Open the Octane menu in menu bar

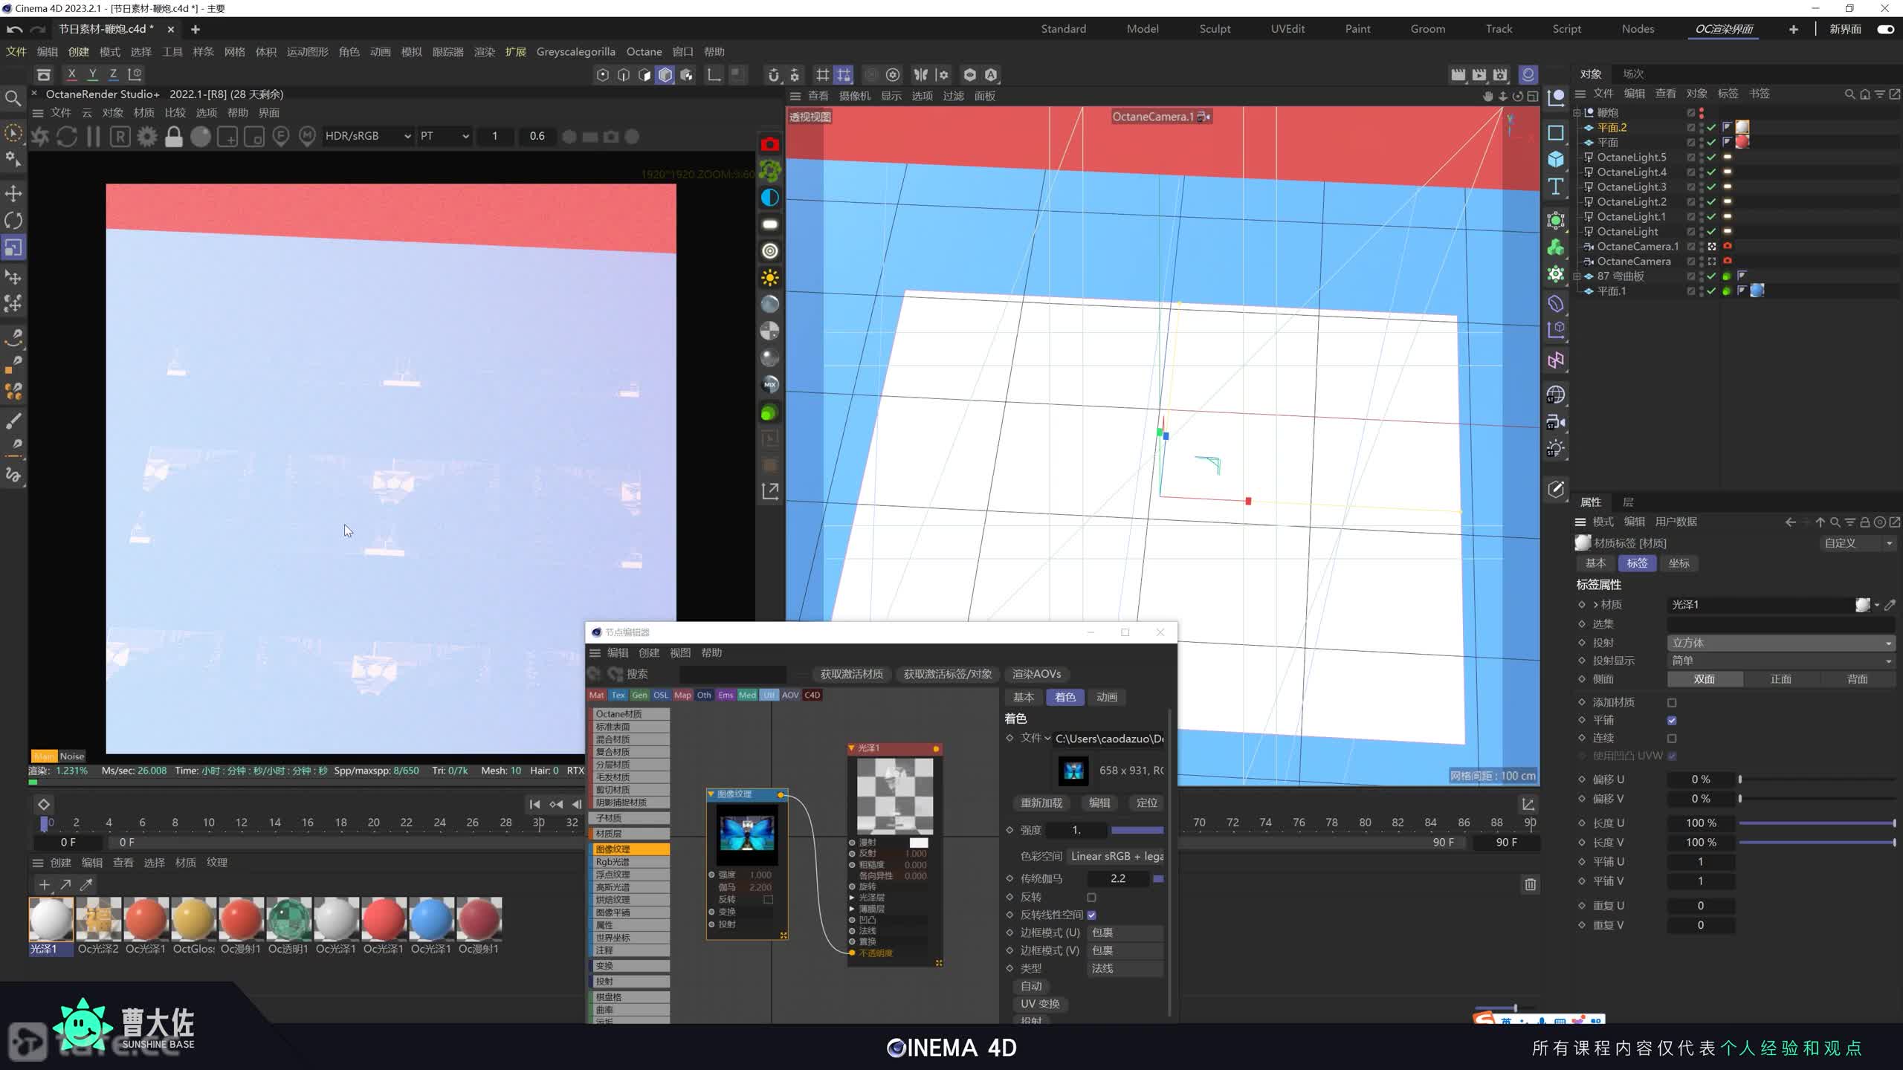click(644, 52)
